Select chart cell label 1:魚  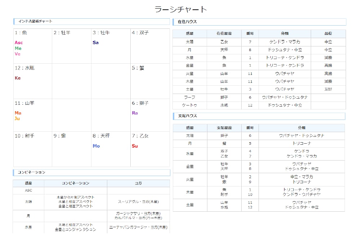click(21, 33)
